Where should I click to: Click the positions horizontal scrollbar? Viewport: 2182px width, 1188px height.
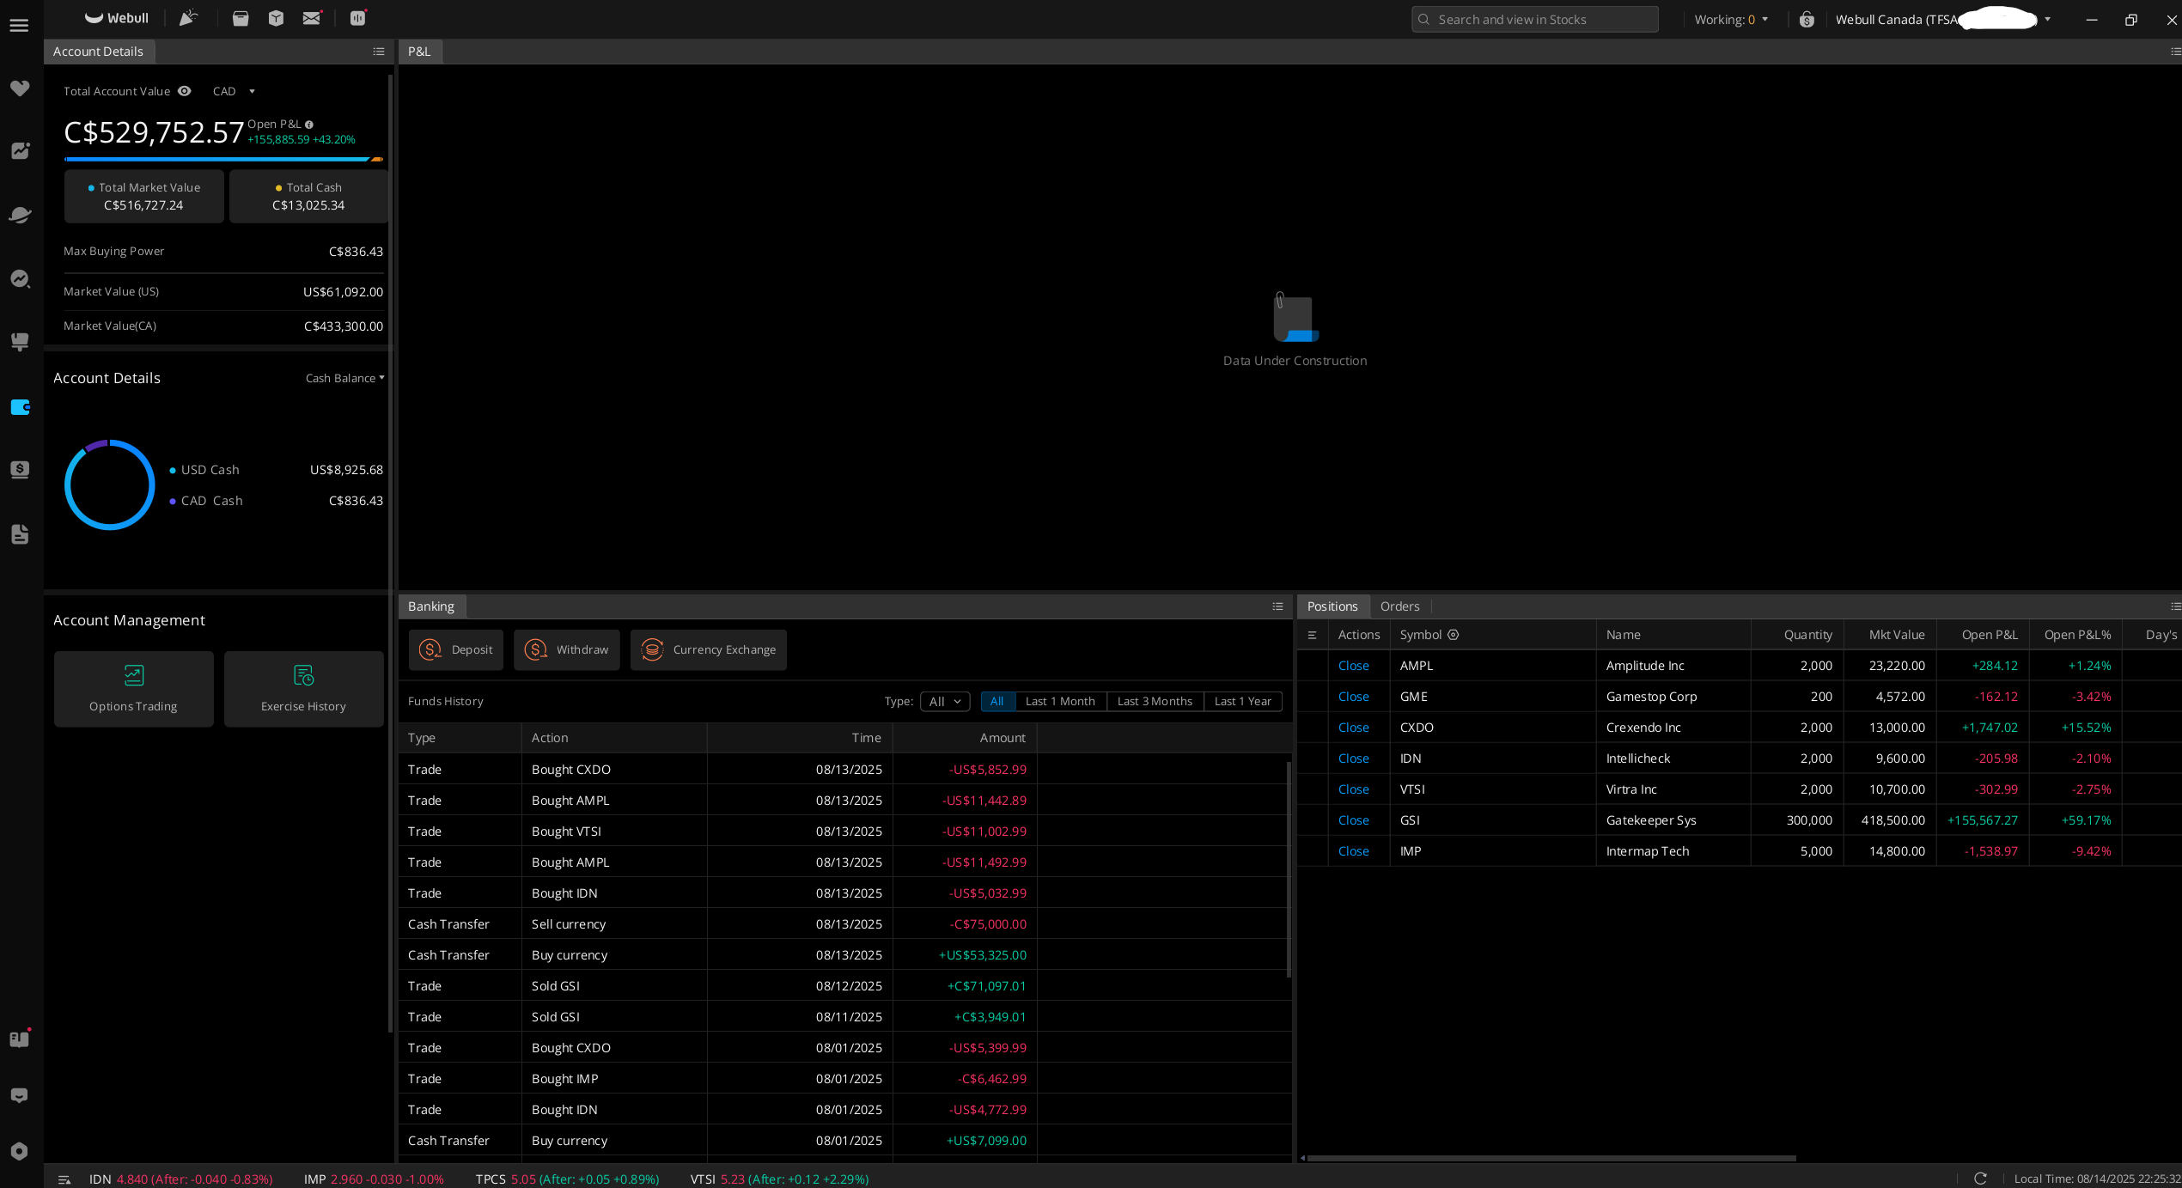[x=1551, y=1158]
